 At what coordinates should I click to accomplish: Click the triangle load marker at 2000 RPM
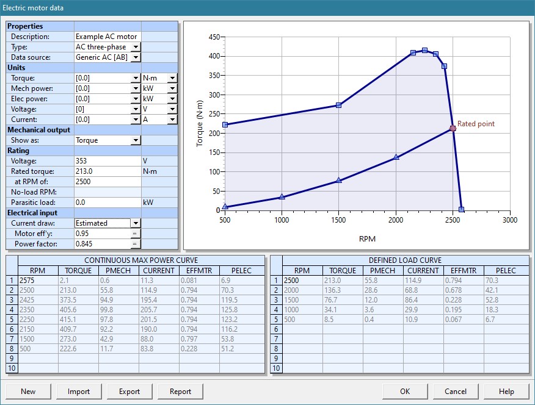396,157
